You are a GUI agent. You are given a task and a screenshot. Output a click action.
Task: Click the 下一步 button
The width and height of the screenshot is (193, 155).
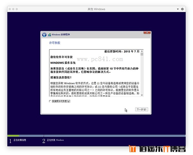[x=142, y=109]
